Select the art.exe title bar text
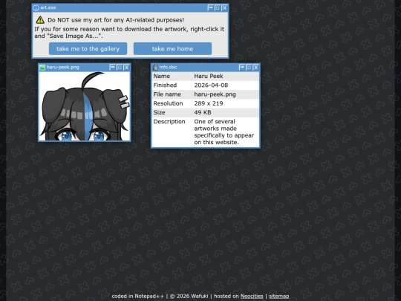The image size is (401, 301). (x=48, y=7)
